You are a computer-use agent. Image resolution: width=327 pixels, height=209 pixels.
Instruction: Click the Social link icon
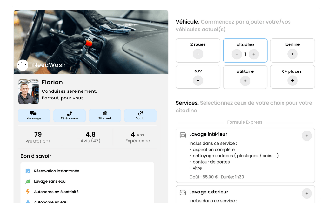point(140,113)
